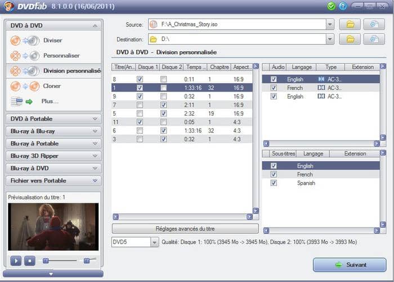Check Disque 2 for title 9
394x282 pixels.
pyautogui.click(x=163, y=97)
